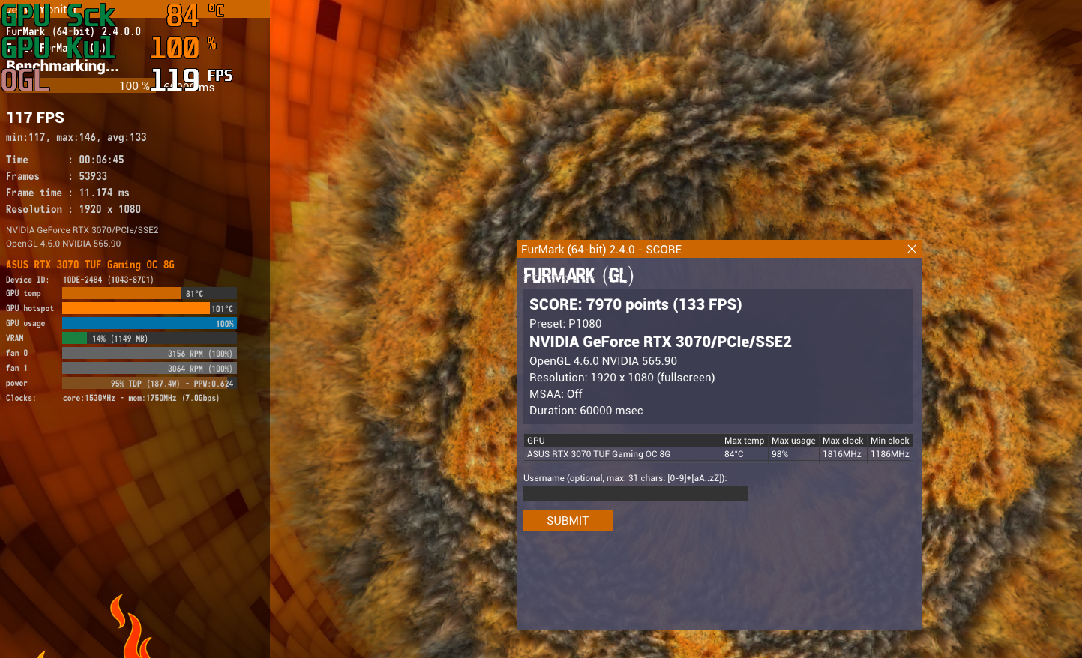Click the 'Min clock' column header
The height and width of the screenshot is (658, 1082).
(890, 441)
